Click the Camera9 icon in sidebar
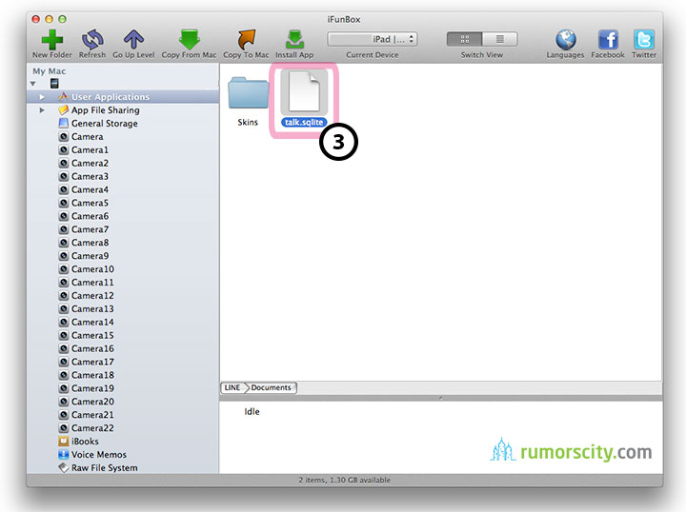 pyautogui.click(x=64, y=256)
